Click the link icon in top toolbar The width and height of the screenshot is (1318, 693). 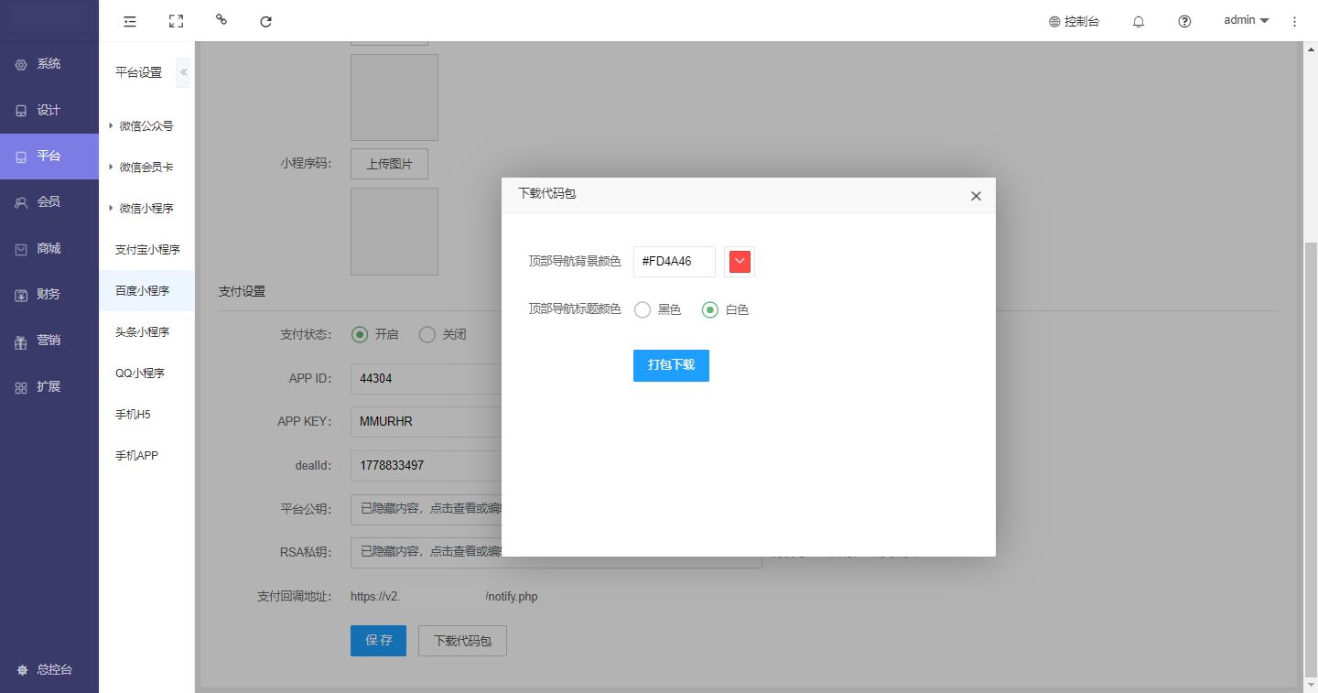[221, 19]
